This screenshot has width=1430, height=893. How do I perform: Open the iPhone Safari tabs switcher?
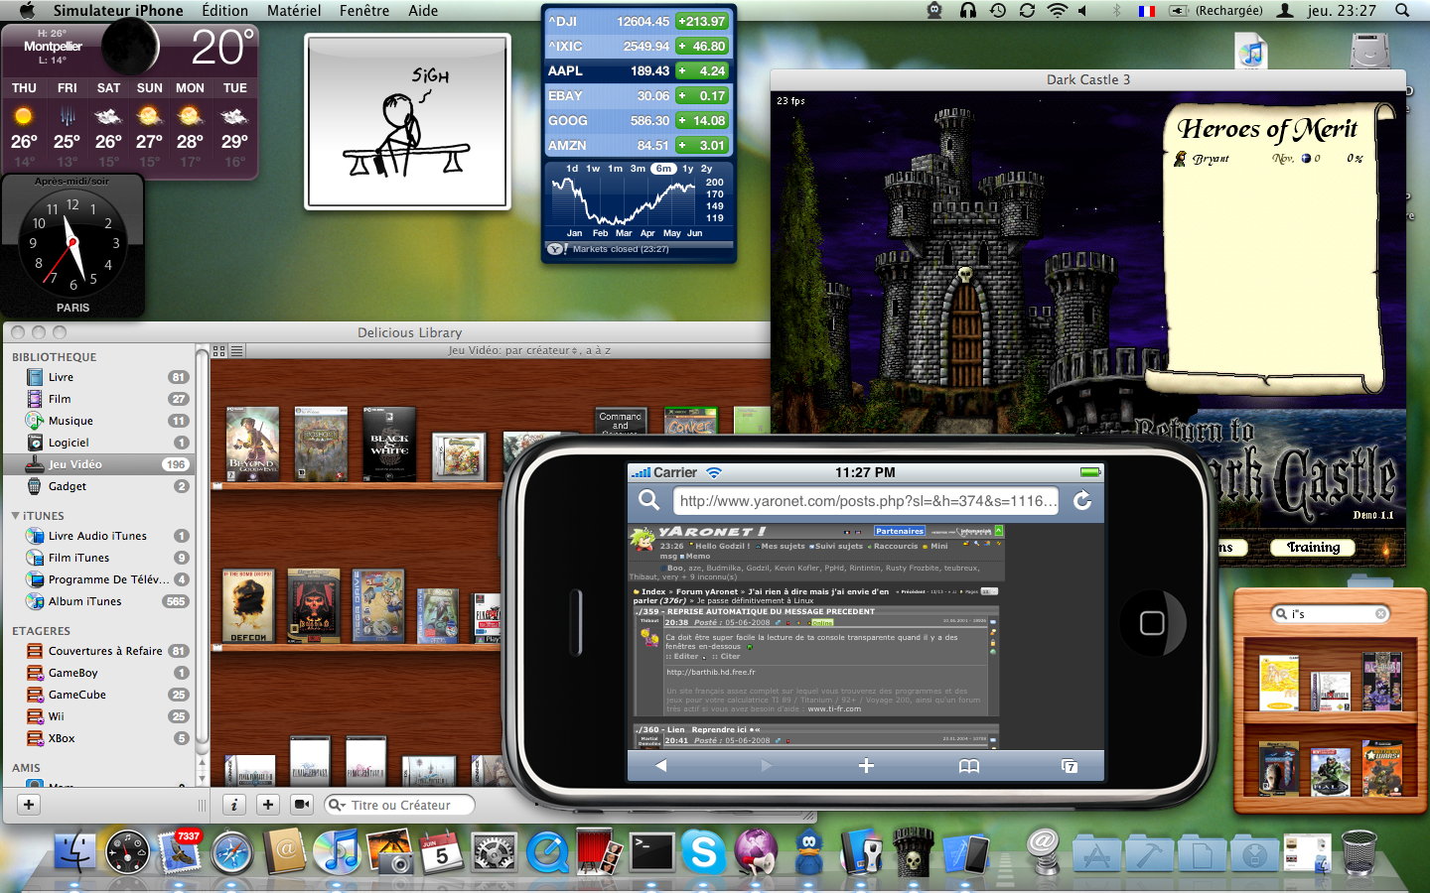[1070, 766]
